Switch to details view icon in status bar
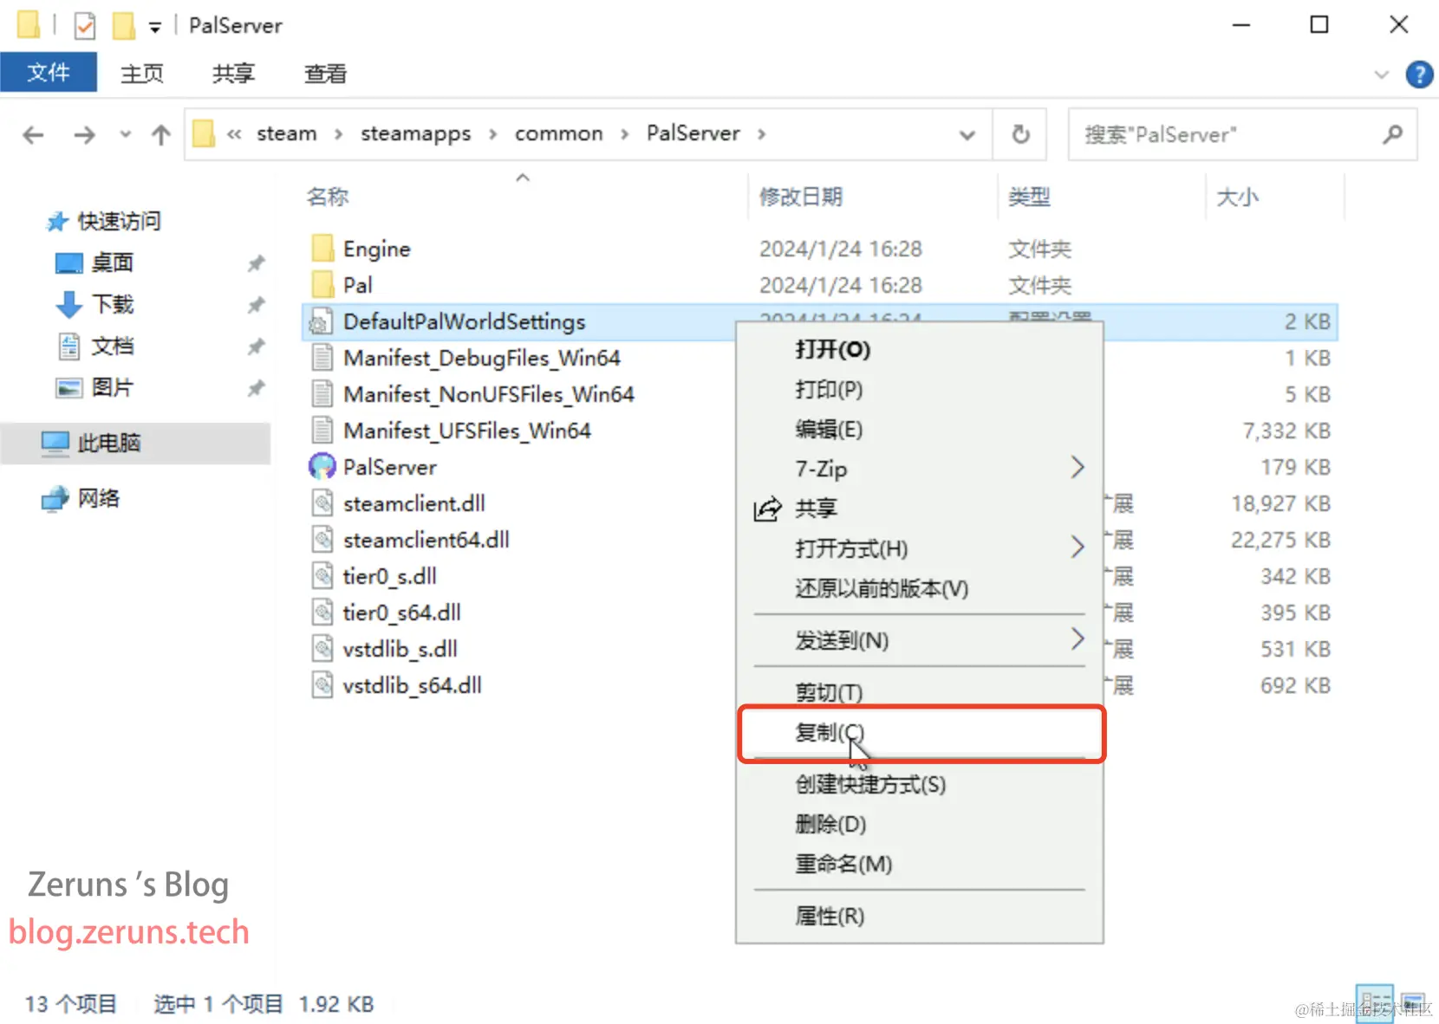The width and height of the screenshot is (1439, 1024). [1373, 1003]
